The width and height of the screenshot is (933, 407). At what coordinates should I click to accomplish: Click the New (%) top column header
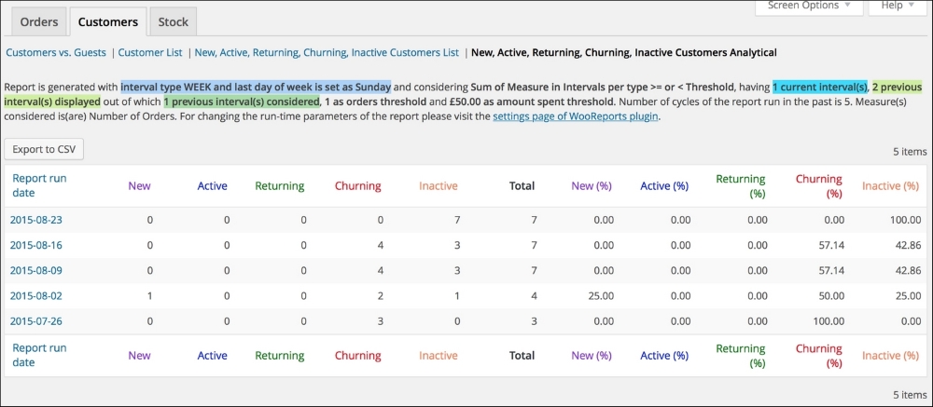pyautogui.click(x=591, y=186)
